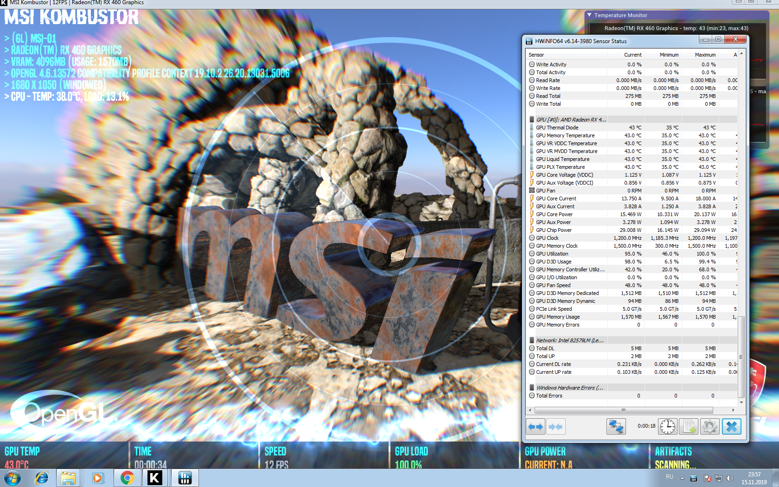The image size is (779, 487).
Task: Close sensors with the blue X button
Action: tap(732, 426)
